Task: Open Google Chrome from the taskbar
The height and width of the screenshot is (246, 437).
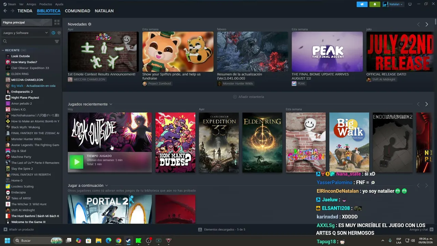Action: click(x=118, y=241)
